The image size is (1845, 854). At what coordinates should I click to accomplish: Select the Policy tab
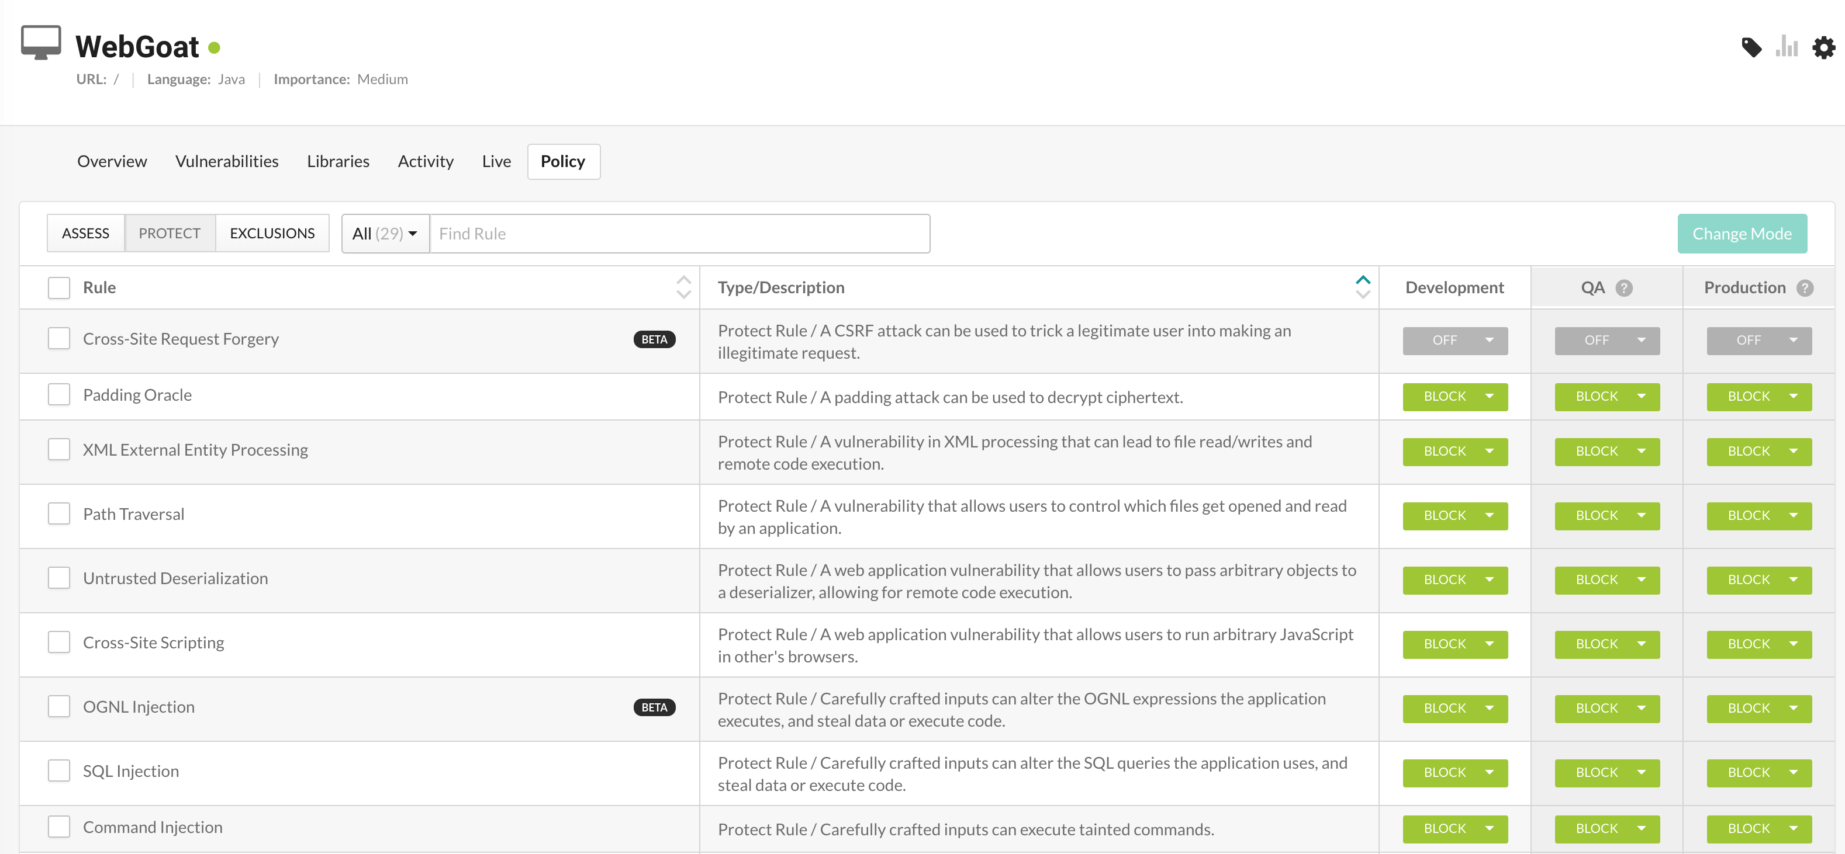point(563,162)
